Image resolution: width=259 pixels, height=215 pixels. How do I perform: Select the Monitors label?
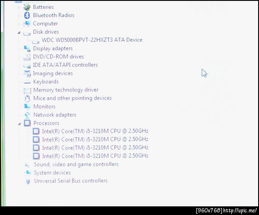[x=44, y=107]
